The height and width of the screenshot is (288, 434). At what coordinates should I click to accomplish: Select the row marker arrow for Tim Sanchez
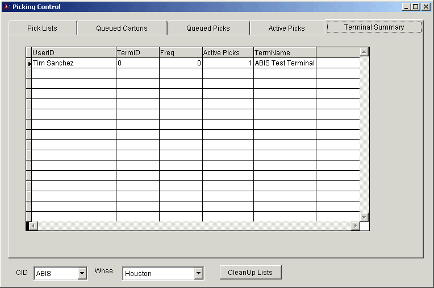point(29,64)
